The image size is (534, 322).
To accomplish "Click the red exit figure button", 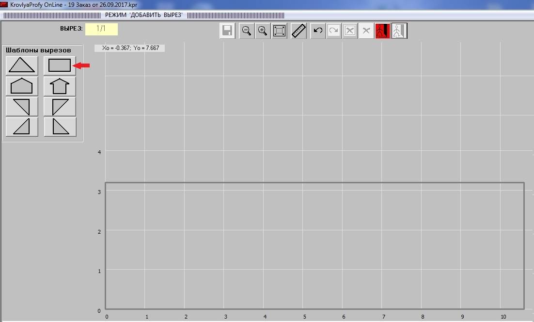I will (382, 31).
